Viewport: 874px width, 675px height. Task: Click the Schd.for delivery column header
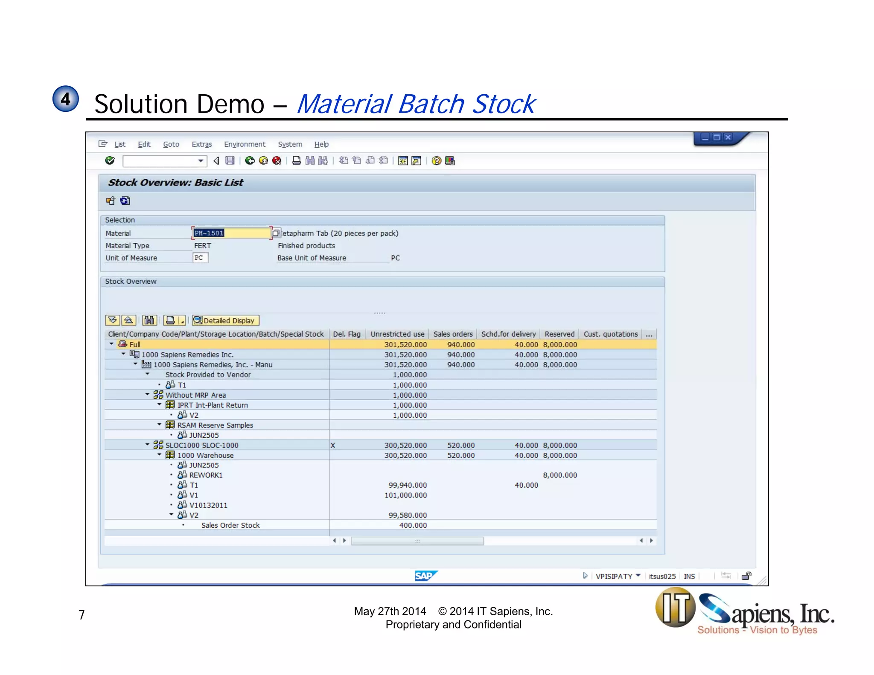point(508,334)
